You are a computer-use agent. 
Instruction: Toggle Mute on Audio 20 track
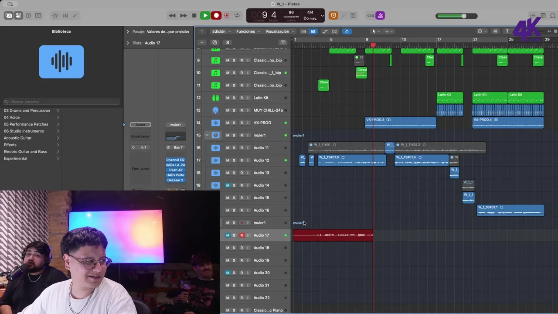click(228, 273)
